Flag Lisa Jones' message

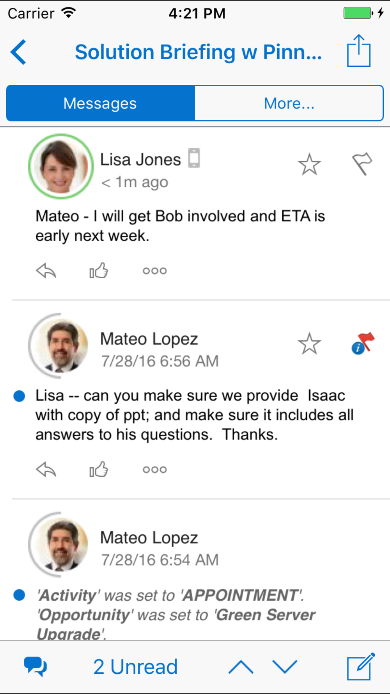[x=362, y=164]
